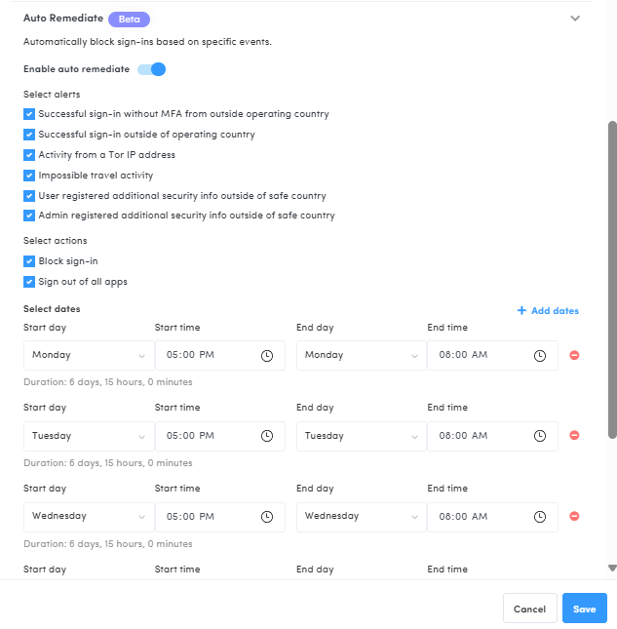Click the vertical scrollbar thumb

click(612, 278)
